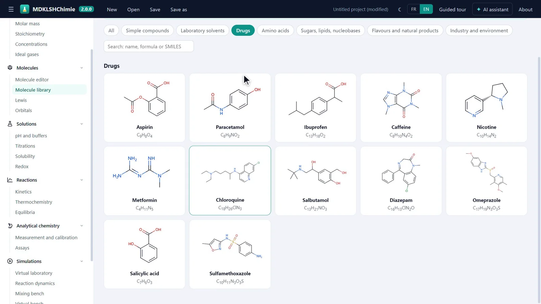Toggle dark mode moon icon

pyautogui.click(x=400, y=9)
